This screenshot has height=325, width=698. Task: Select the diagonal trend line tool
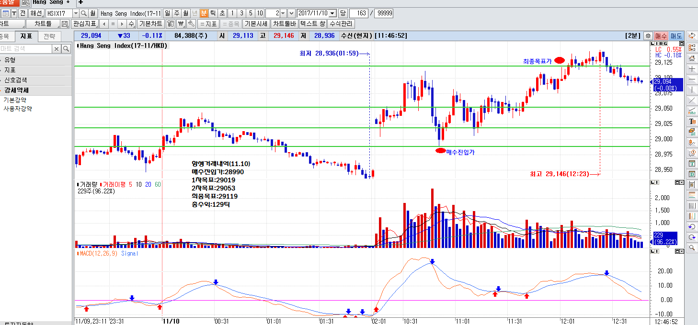(x=692, y=101)
